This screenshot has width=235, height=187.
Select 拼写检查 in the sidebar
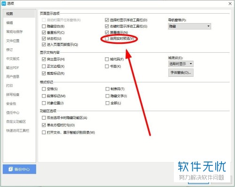13,95
